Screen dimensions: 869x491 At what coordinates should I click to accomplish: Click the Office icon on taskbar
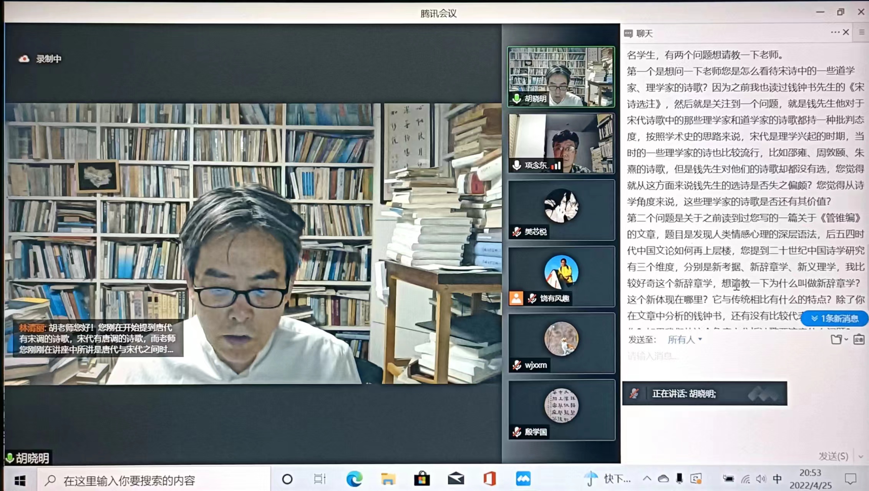coord(489,479)
